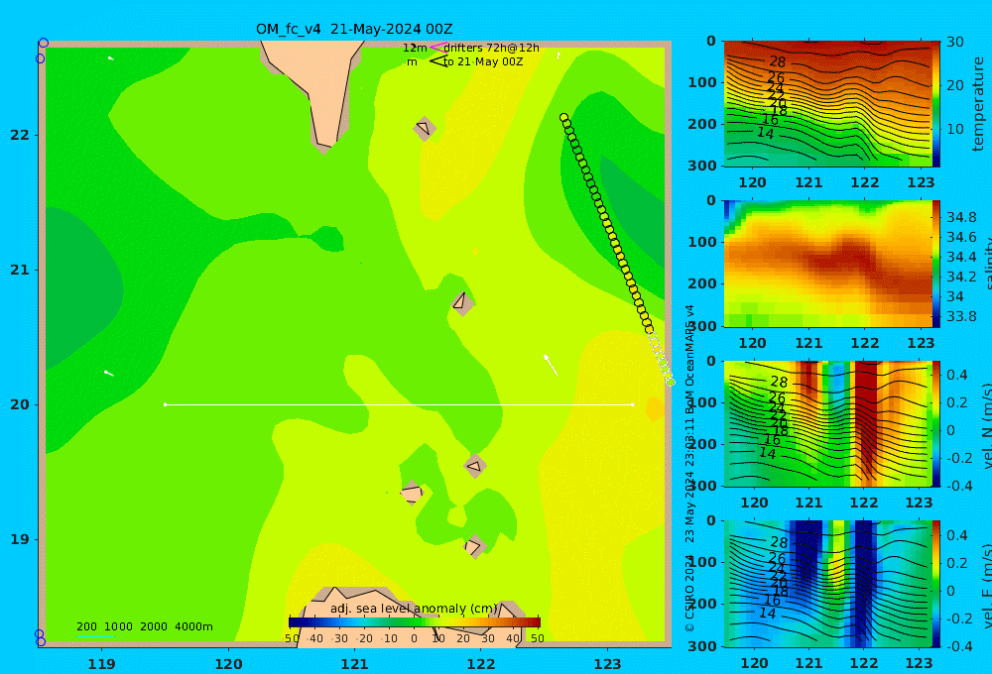The image size is (992, 674).
Task: Click the latitude 19 axis label on the main map
Action: click(20, 539)
